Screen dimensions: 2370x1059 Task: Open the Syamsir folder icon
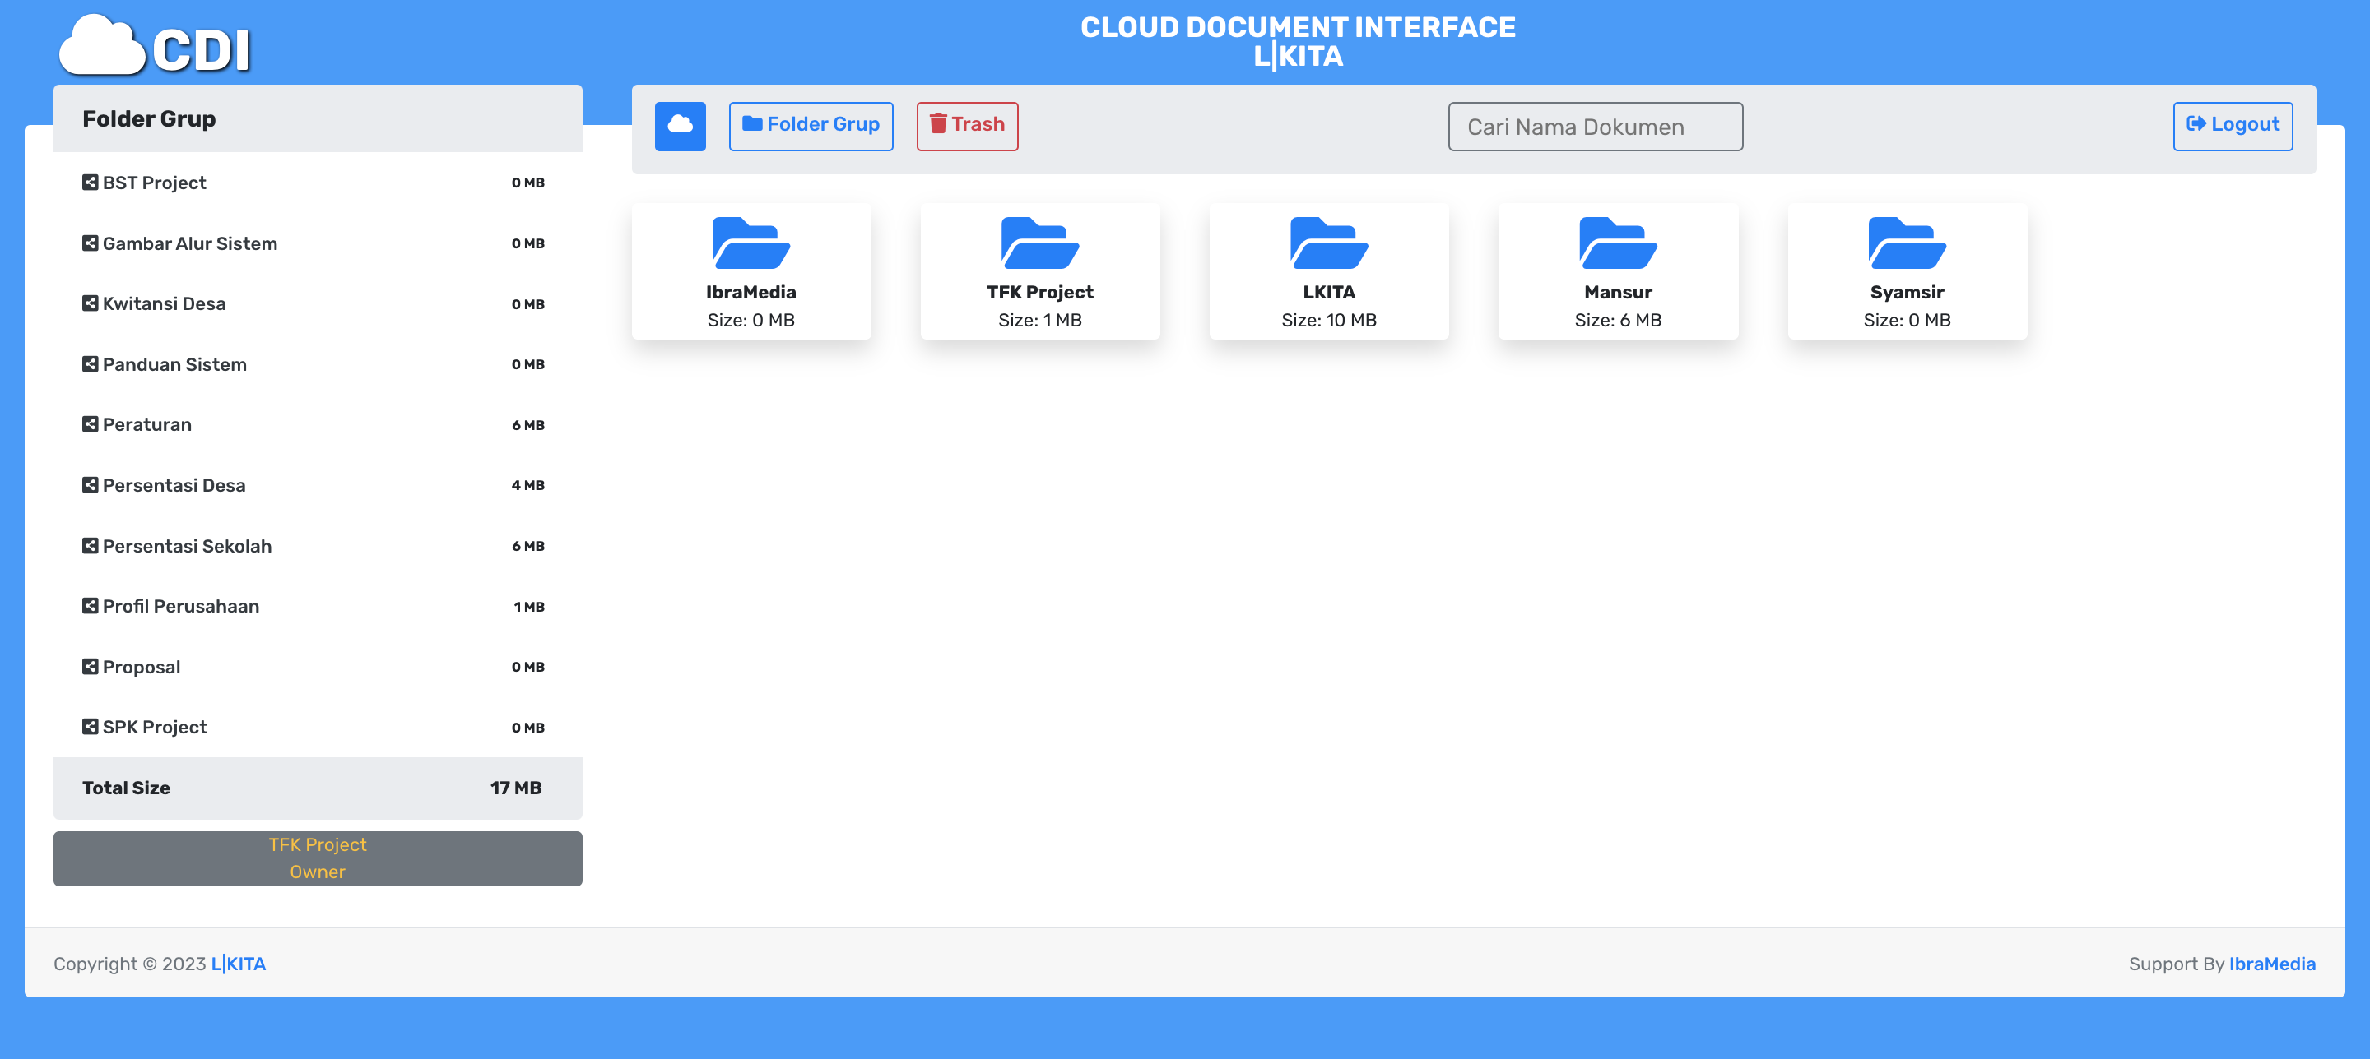point(1907,243)
